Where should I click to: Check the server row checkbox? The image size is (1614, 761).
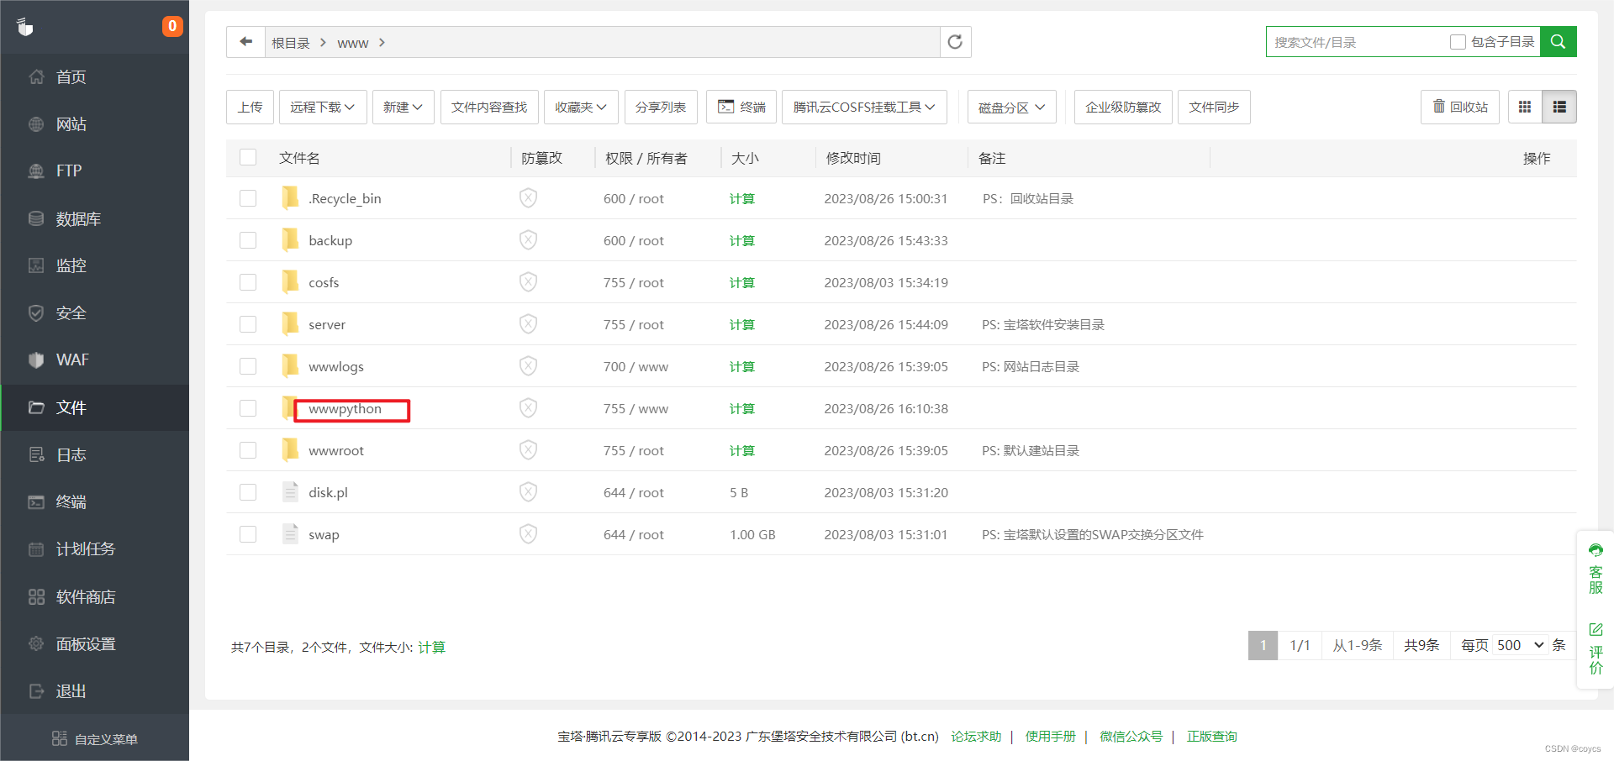pyautogui.click(x=248, y=324)
